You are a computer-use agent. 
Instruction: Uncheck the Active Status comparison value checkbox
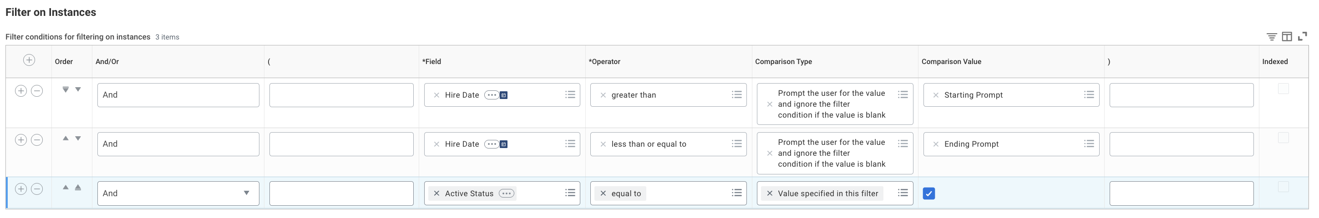point(929,193)
